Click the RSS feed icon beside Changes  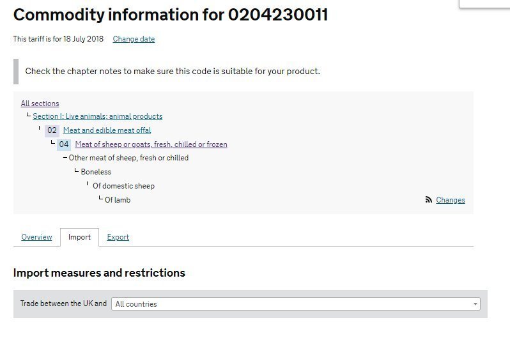(428, 200)
